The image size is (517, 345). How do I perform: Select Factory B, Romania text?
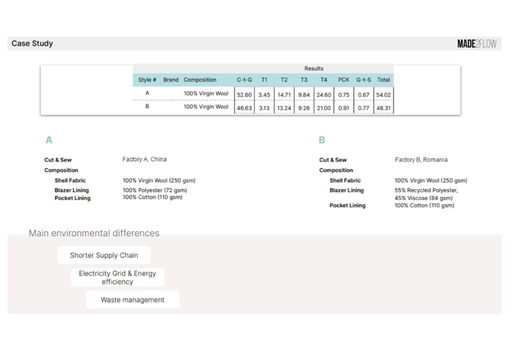tap(421, 160)
